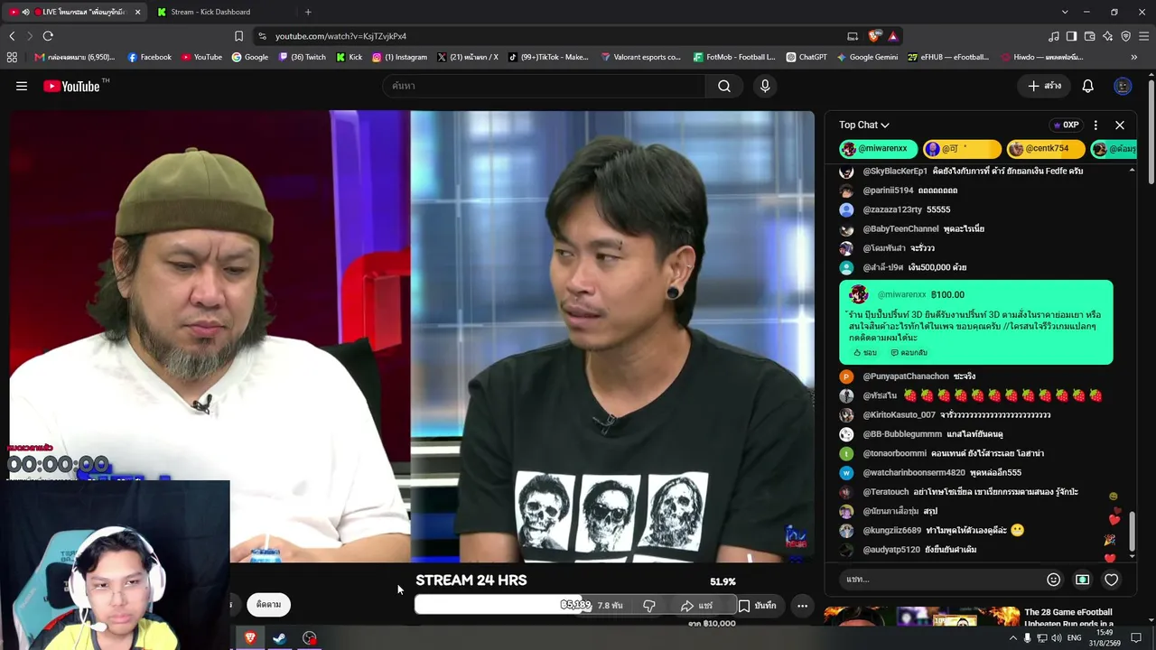Select the @miwarenxx Super Chat chip
The height and width of the screenshot is (650, 1156).
point(877,149)
